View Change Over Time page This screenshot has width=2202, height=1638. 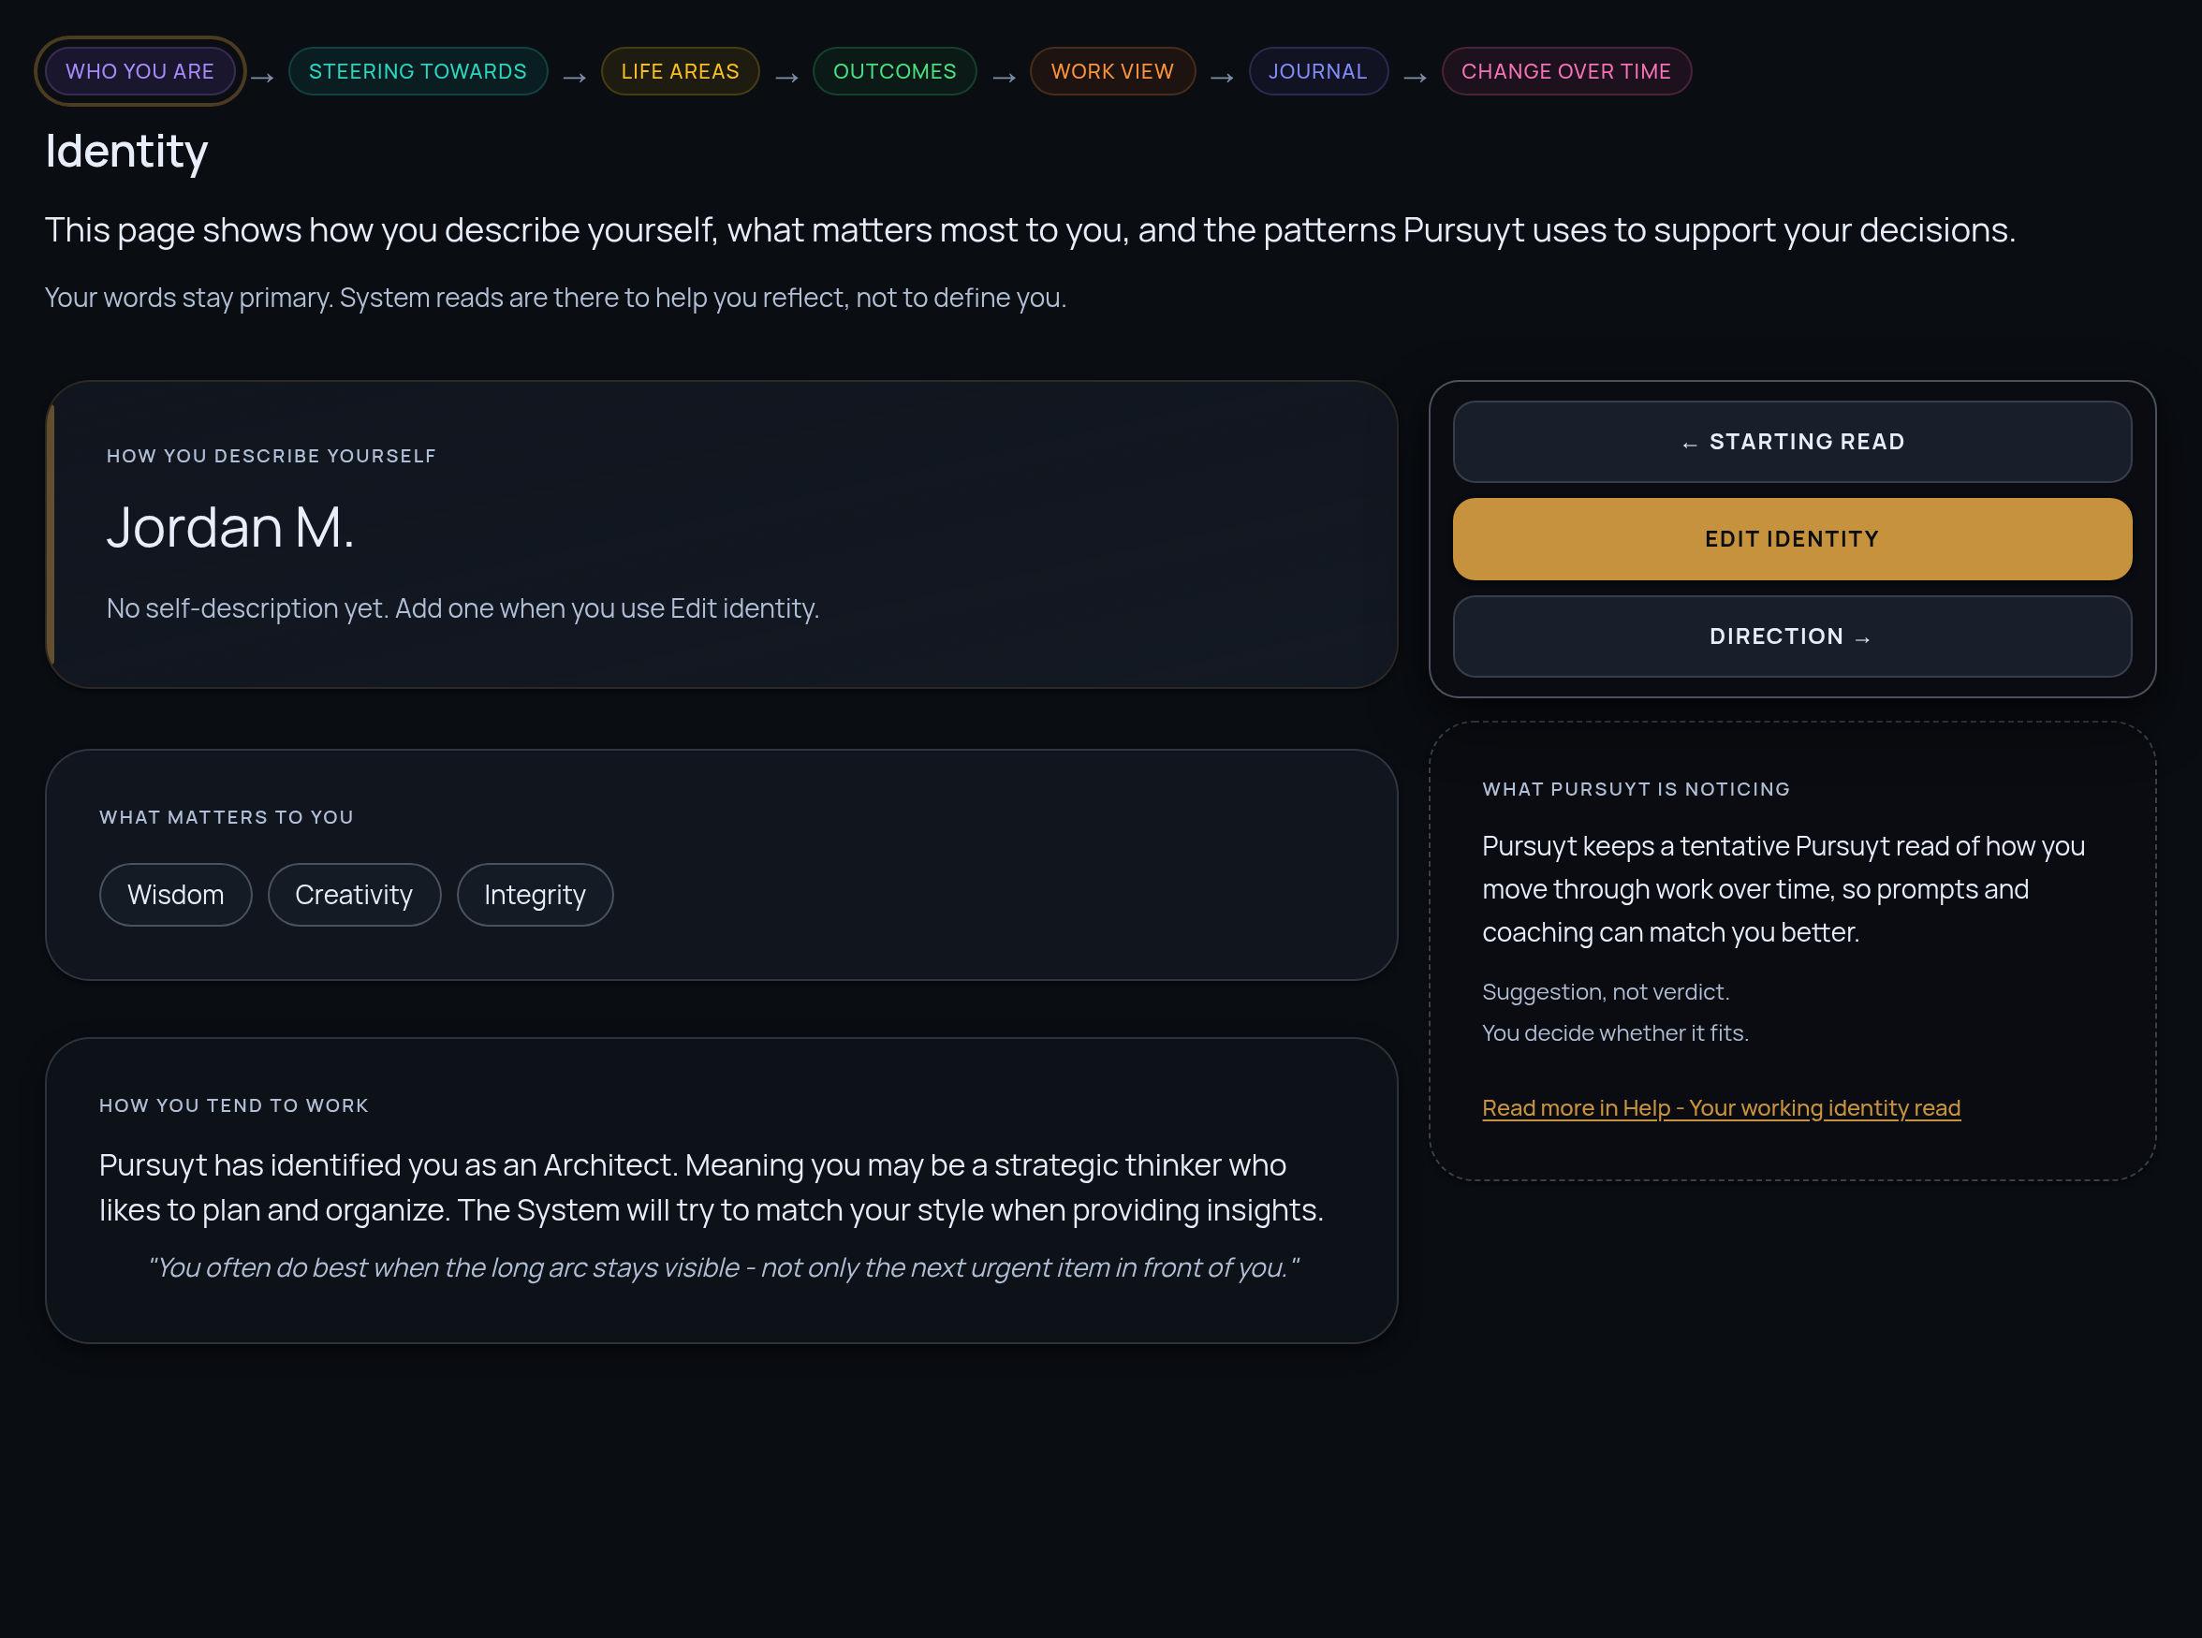[1565, 71]
